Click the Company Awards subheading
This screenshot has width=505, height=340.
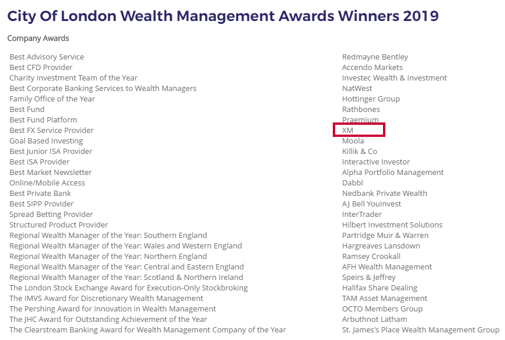(38, 38)
